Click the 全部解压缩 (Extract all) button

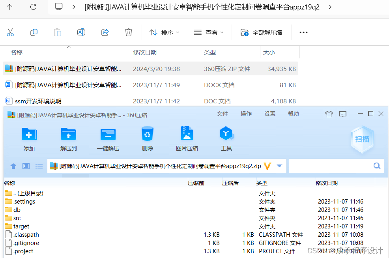tap(262, 32)
